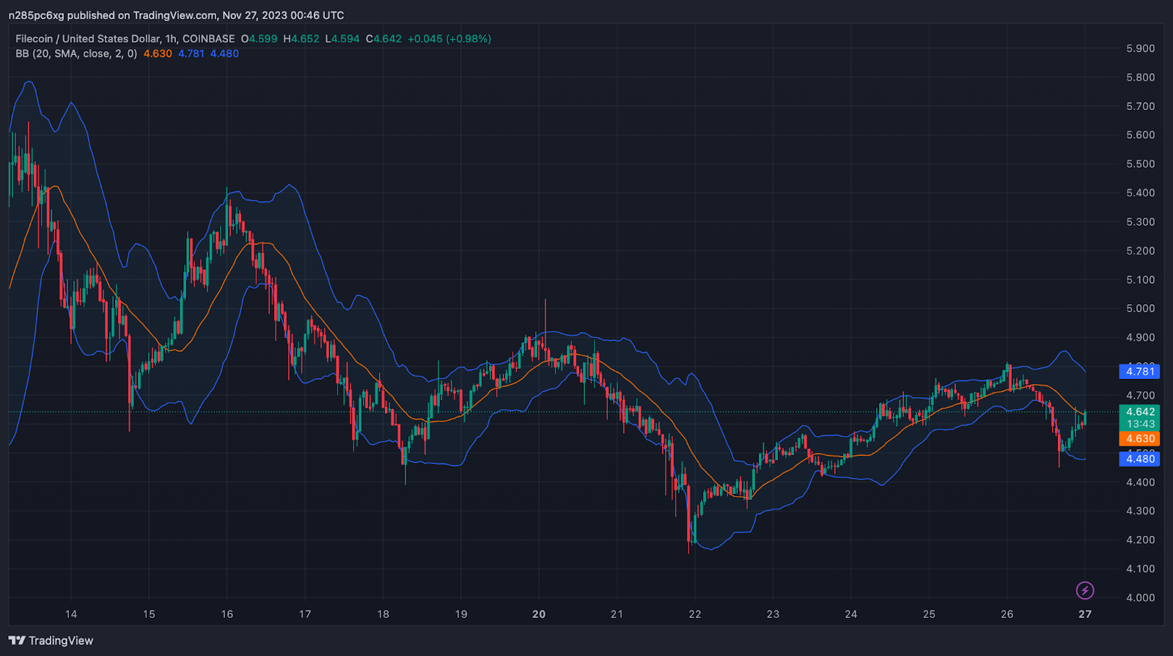Click the published on TradingView.com header text
1173x656 pixels.
pos(176,15)
